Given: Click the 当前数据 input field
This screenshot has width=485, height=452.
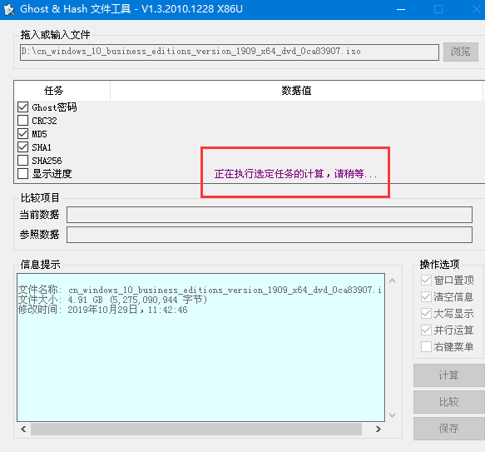Looking at the screenshot, I should [x=270, y=215].
